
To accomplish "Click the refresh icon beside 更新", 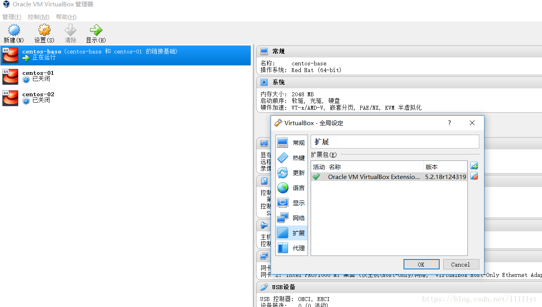I will [x=283, y=173].
